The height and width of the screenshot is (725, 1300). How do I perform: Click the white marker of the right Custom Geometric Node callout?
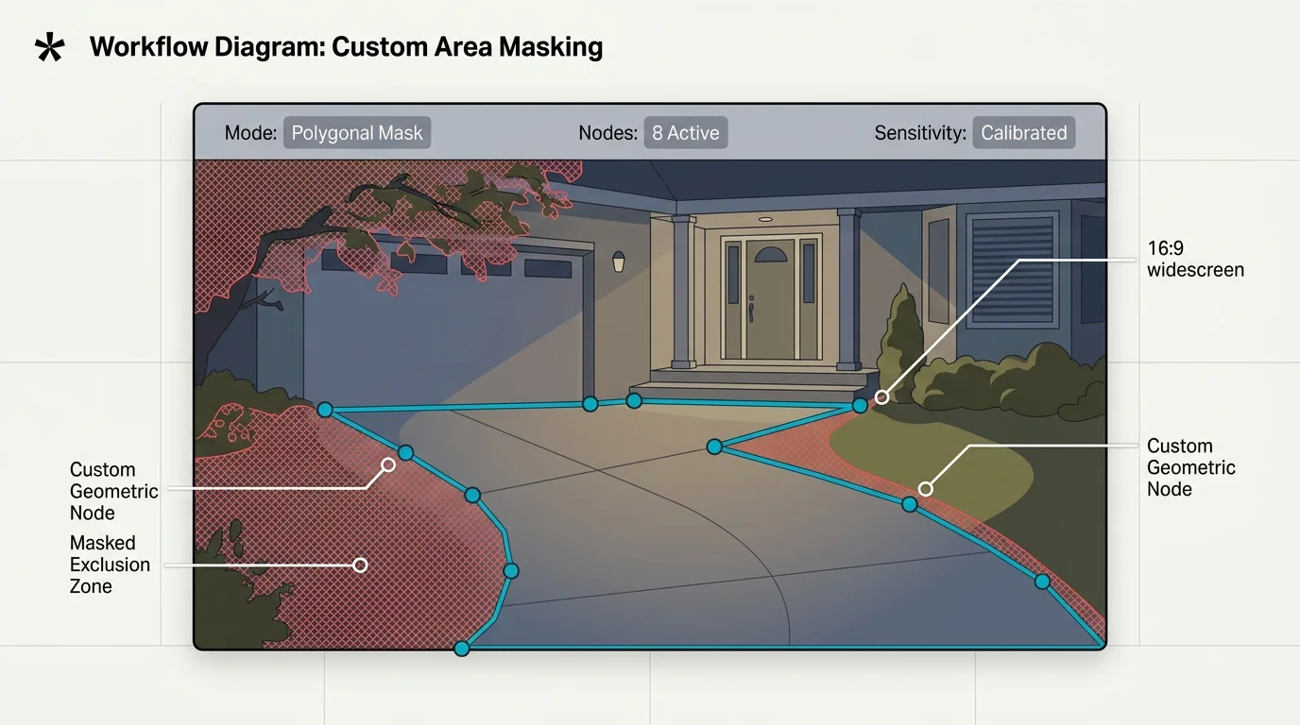(926, 488)
